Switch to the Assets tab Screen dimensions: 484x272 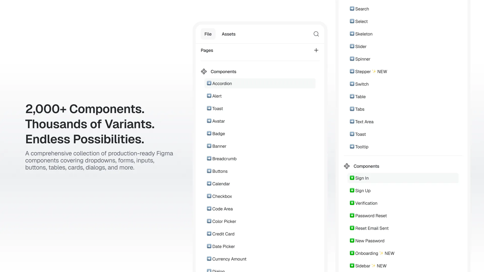point(228,34)
